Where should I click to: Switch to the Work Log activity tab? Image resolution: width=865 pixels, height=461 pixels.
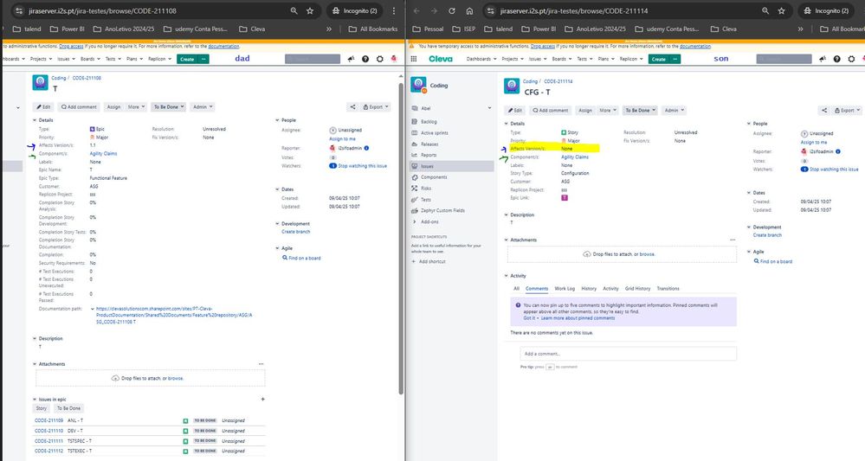[x=565, y=289]
